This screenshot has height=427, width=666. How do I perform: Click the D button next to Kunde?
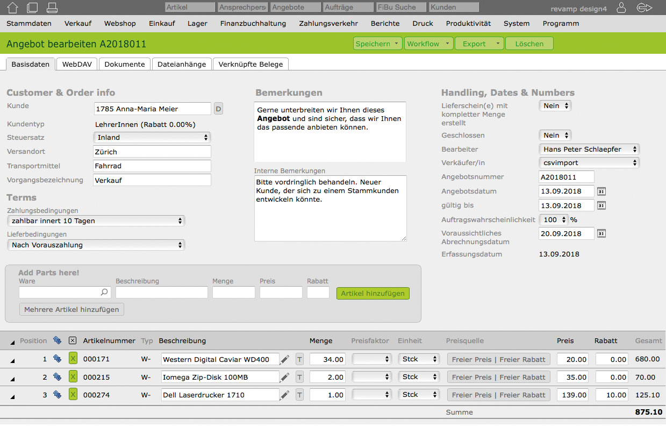point(218,109)
